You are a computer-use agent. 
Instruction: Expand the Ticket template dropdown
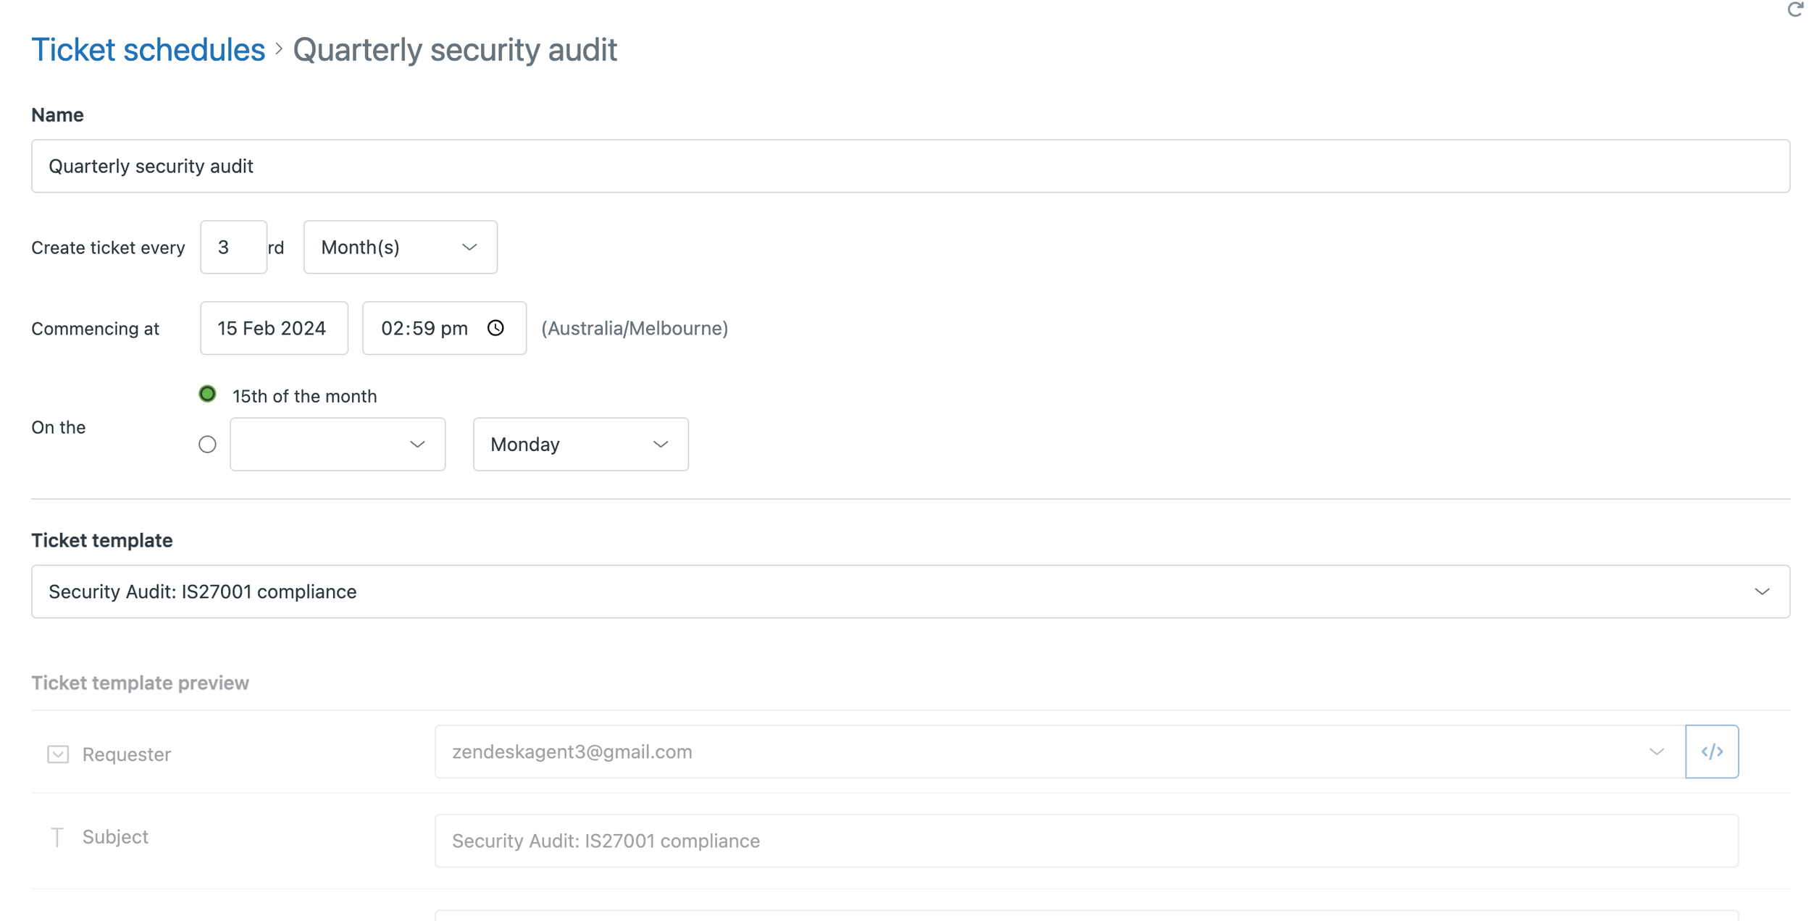tap(910, 592)
